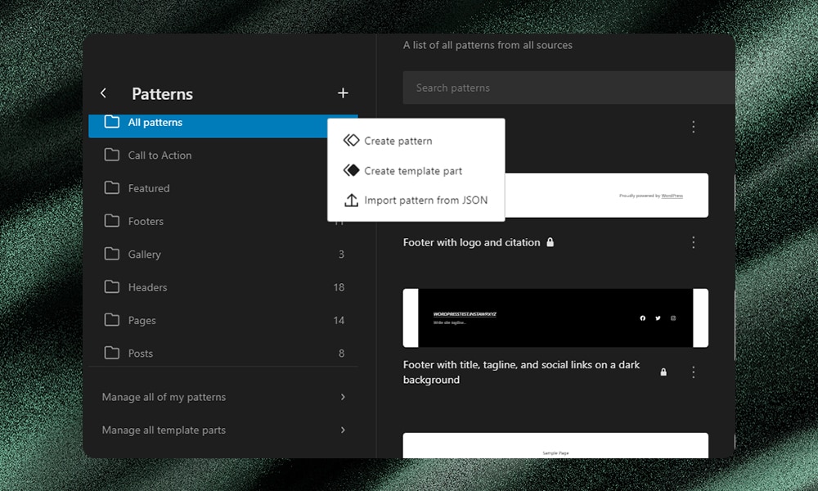The image size is (818, 491).
Task: Select the Pages pattern category
Action: [142, 321]
